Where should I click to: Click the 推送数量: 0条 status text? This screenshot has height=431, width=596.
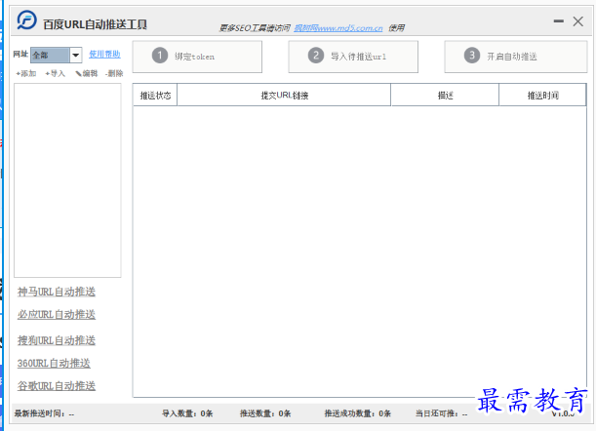(x=265, y=413)
